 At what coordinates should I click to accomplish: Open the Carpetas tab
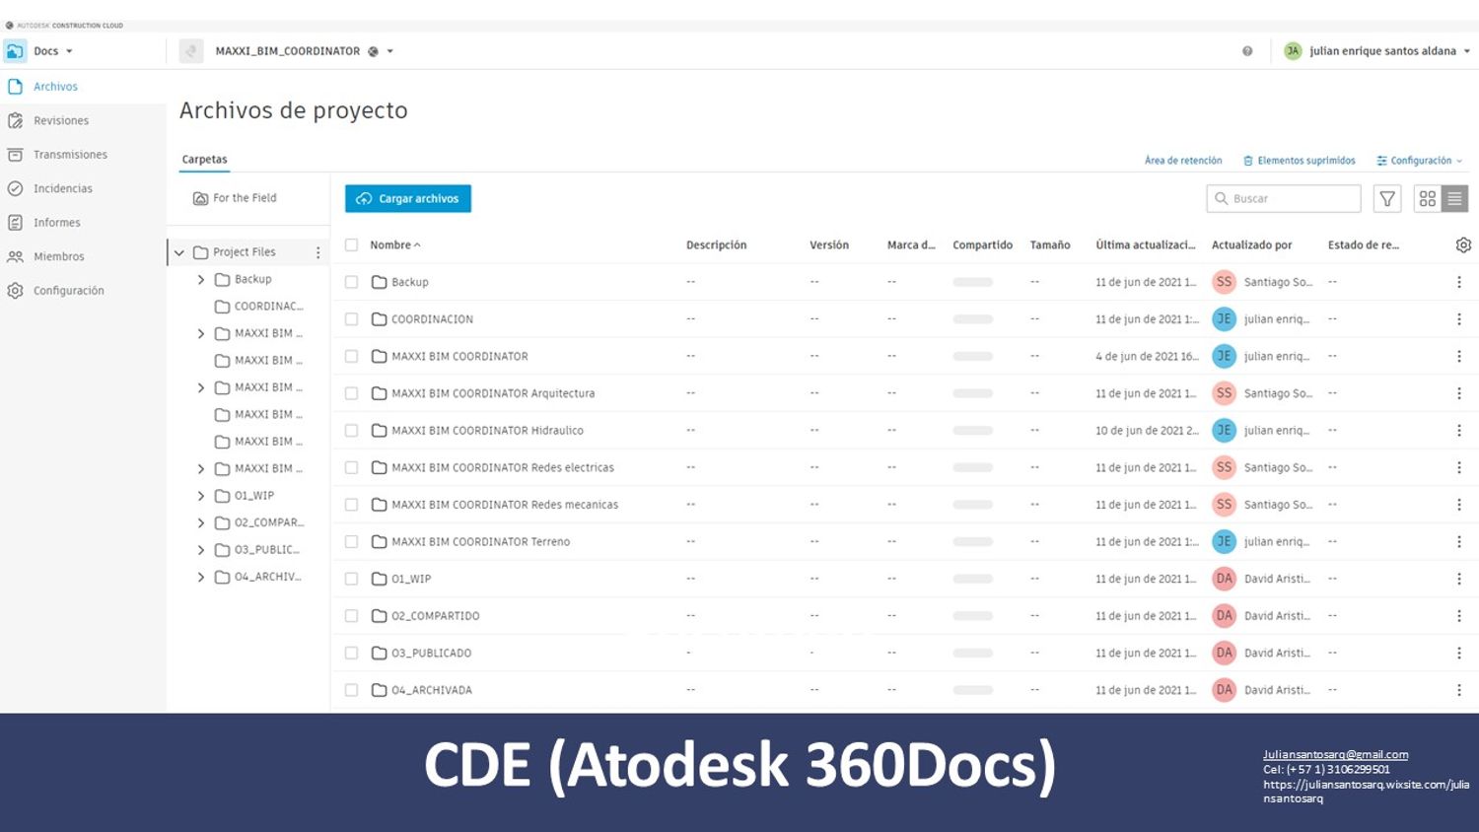204,160
